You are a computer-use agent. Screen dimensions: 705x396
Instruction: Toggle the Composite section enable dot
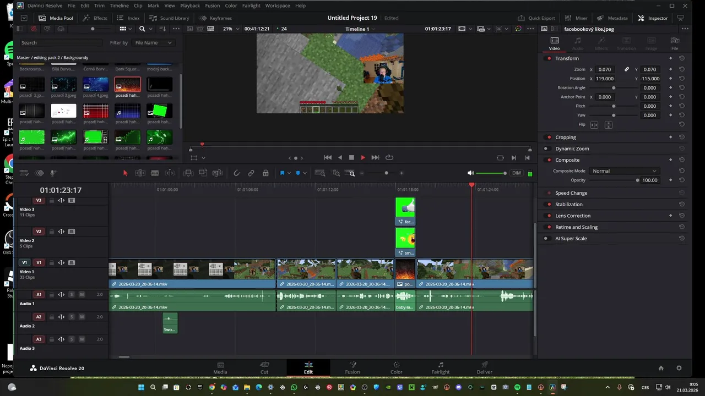(549, 160)
